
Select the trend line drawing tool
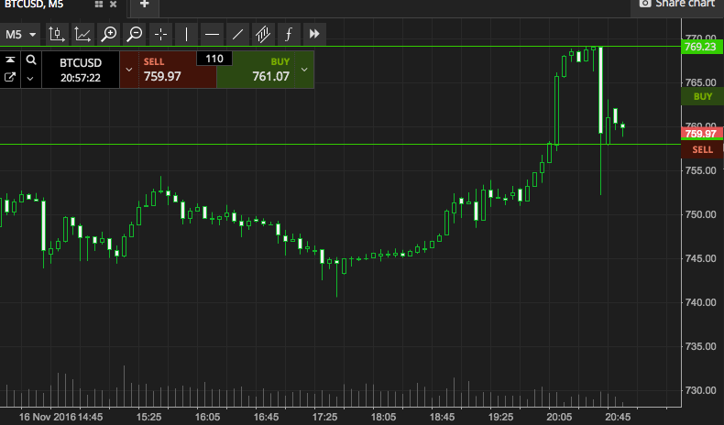click(x=237, y=35)
